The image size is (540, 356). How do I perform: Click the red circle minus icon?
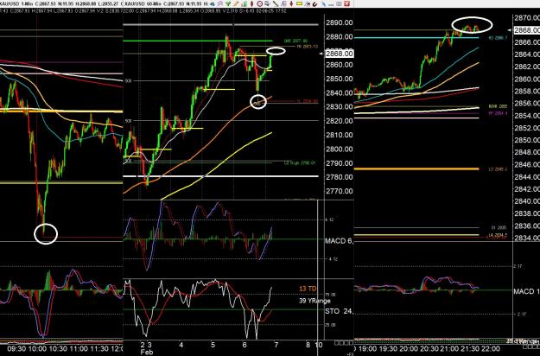click(260, 3)
